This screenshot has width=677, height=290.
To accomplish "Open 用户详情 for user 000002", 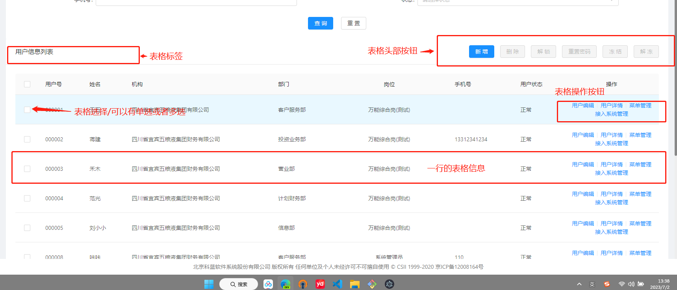I will click(612, 135).
